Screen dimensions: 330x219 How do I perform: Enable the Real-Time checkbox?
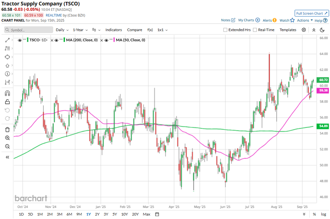(255, 30)
